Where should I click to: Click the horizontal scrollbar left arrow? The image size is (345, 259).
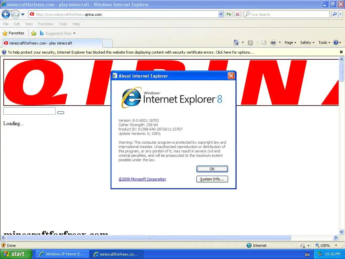3,238
